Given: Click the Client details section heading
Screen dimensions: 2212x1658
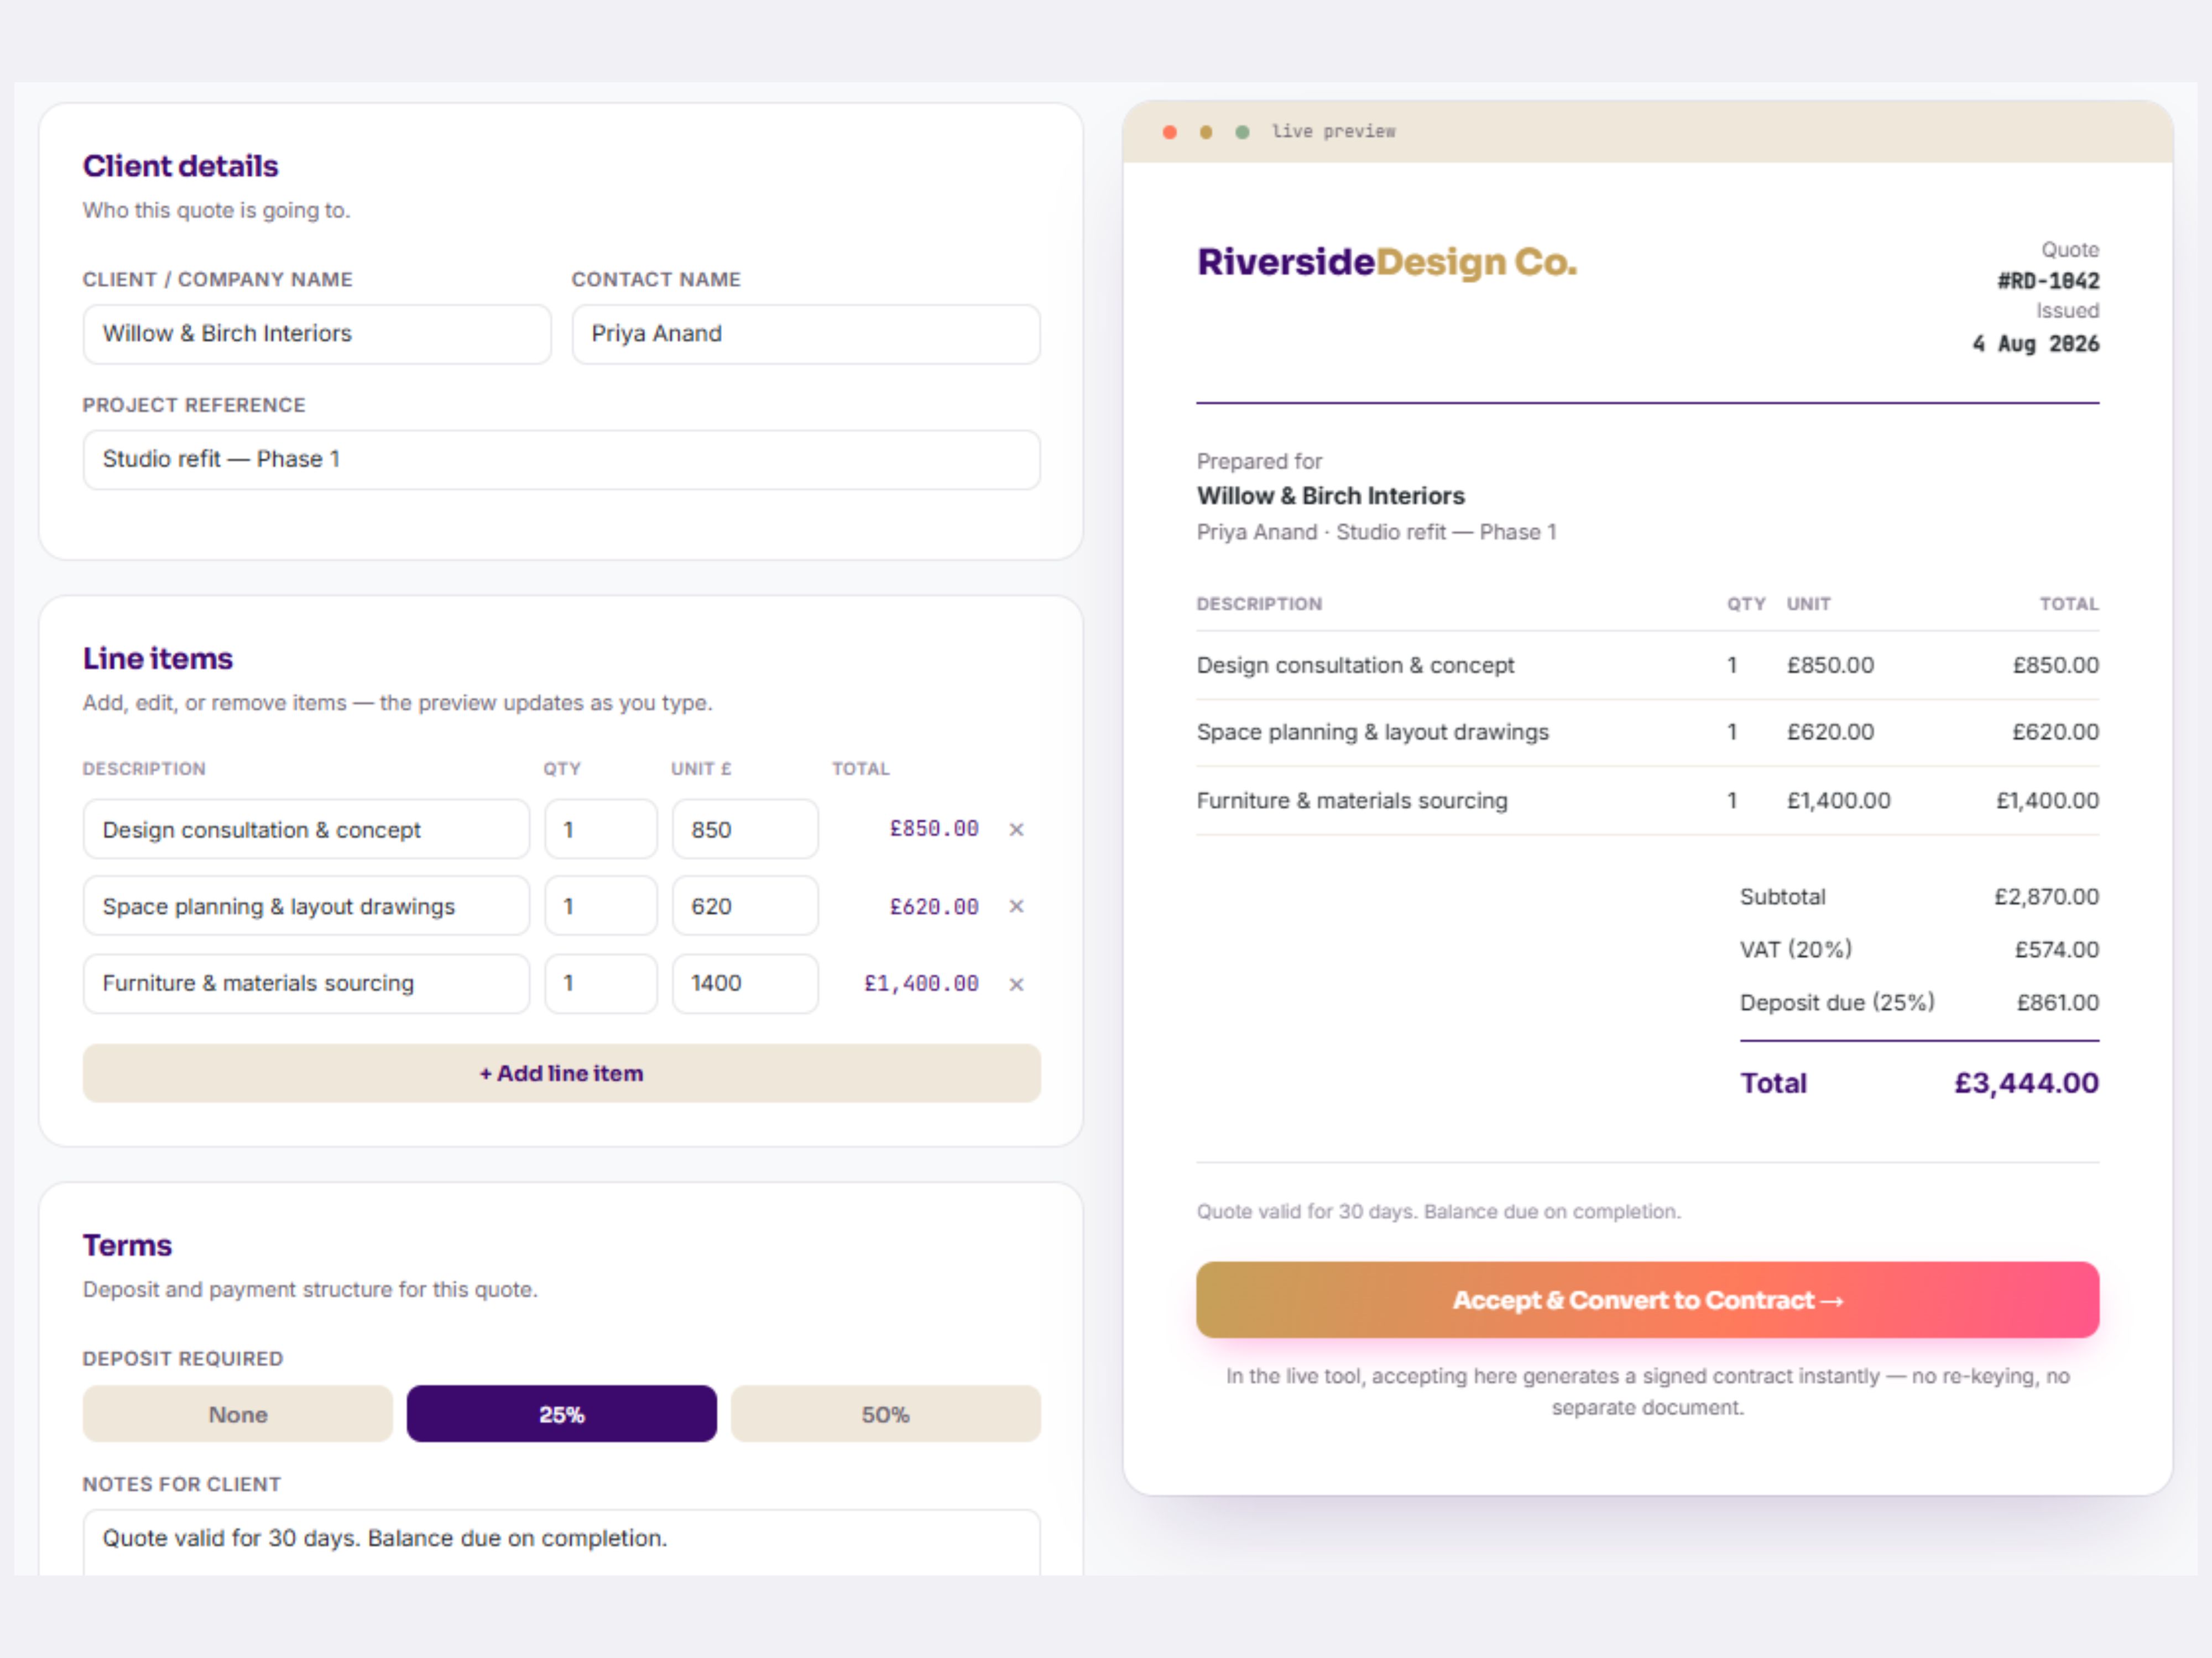Looking at the screenshot, I should (x=181, y=167).
